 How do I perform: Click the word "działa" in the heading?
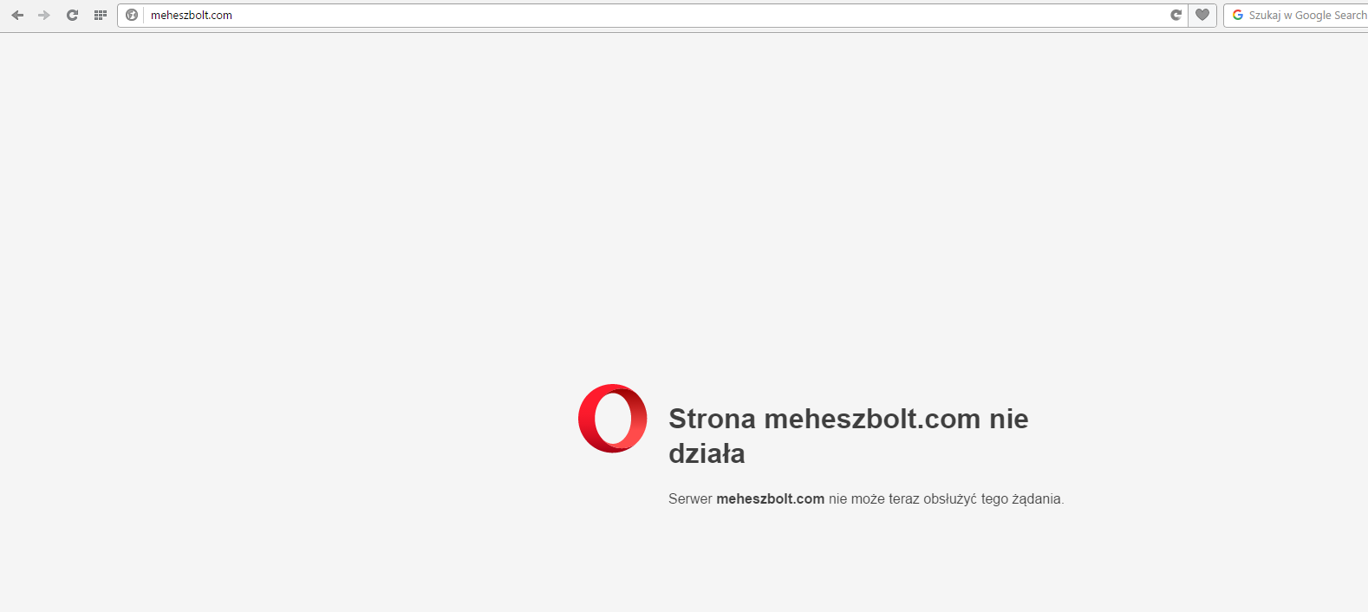[707, 453]
